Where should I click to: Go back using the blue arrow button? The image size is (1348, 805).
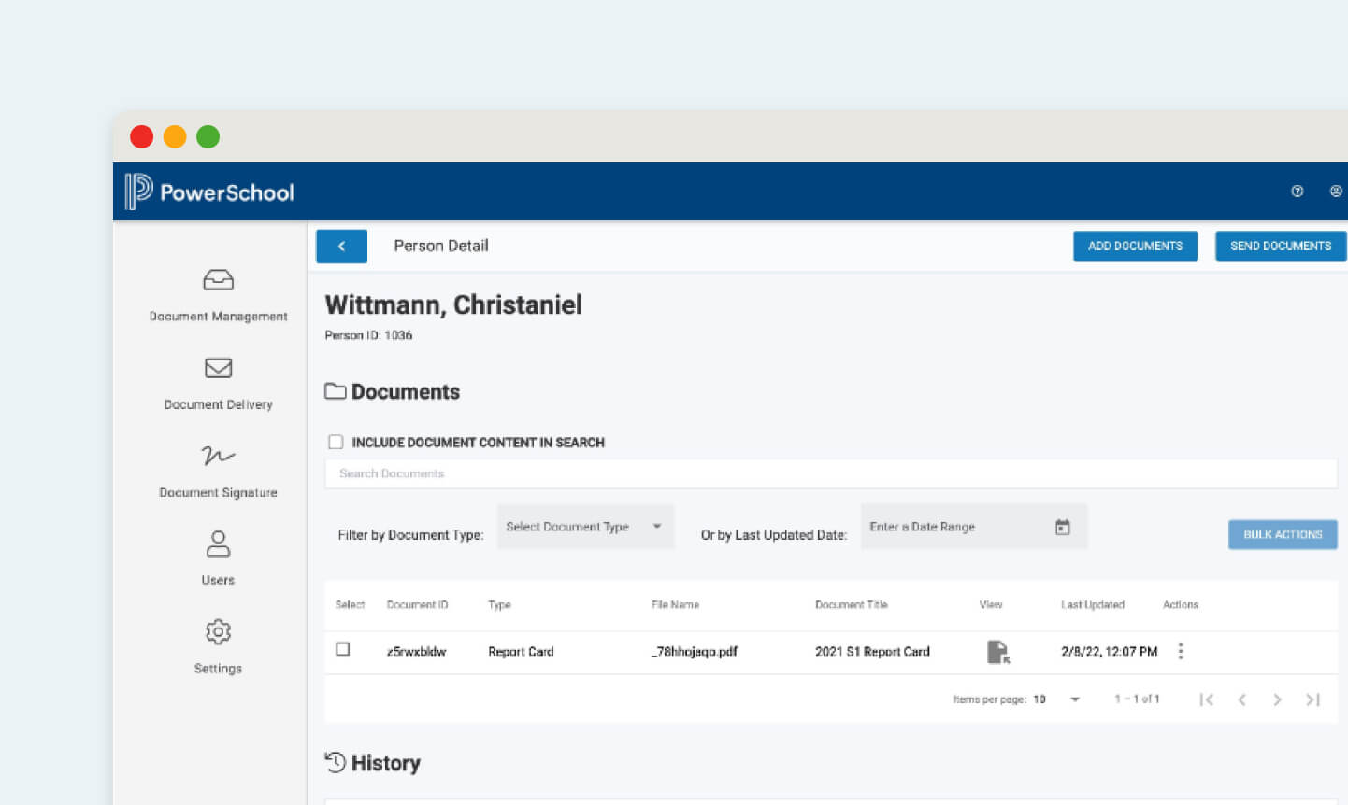coord(341,247)
